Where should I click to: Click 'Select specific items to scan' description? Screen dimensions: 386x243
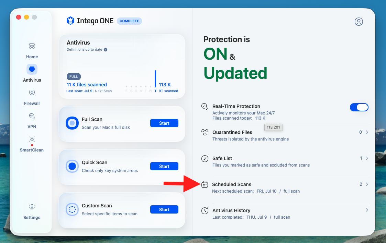[110, 214]
